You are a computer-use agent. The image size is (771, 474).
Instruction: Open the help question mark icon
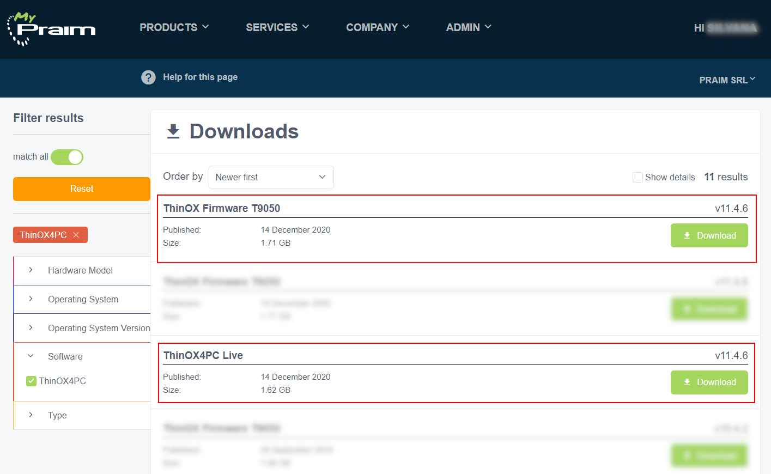(x=148, y=77)
